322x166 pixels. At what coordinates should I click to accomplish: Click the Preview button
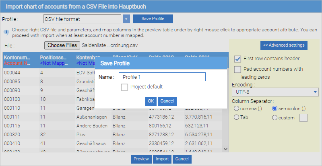pyautogui.click(x=141, y=159)
